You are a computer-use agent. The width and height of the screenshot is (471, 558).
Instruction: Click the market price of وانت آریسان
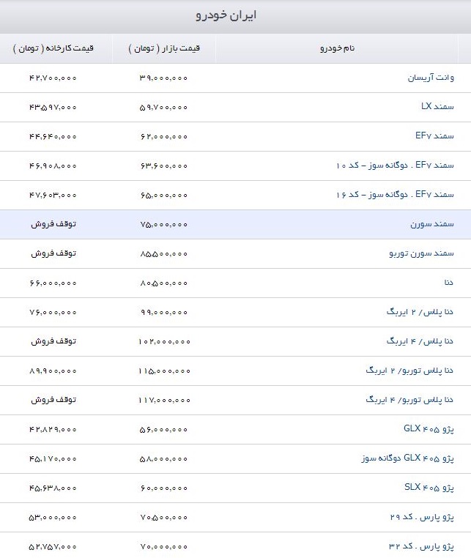[163, 78]
